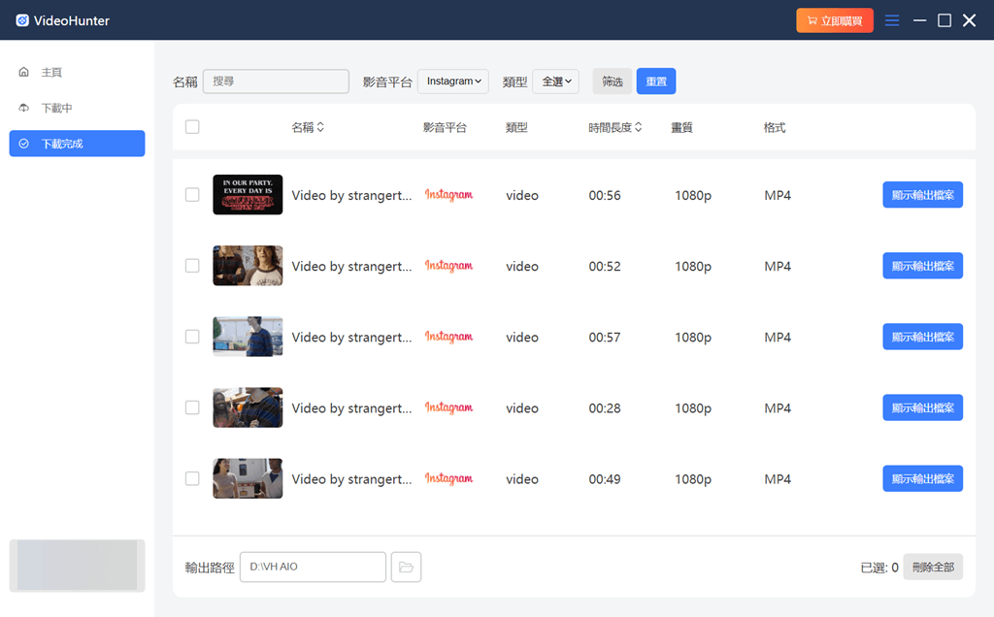Click Instagram logo in the 00:56 row
The height and width of the screenshot is (617, 994).
coord(448,194)
